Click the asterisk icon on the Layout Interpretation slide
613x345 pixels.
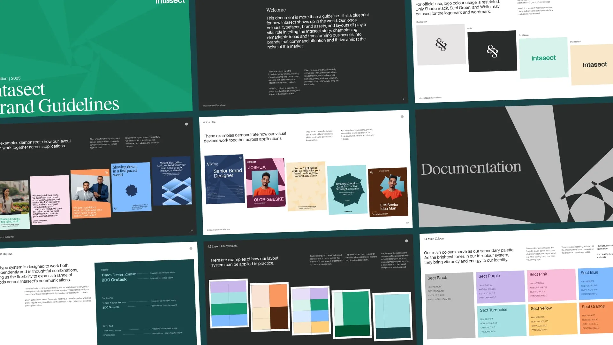[x=406, y=241]
